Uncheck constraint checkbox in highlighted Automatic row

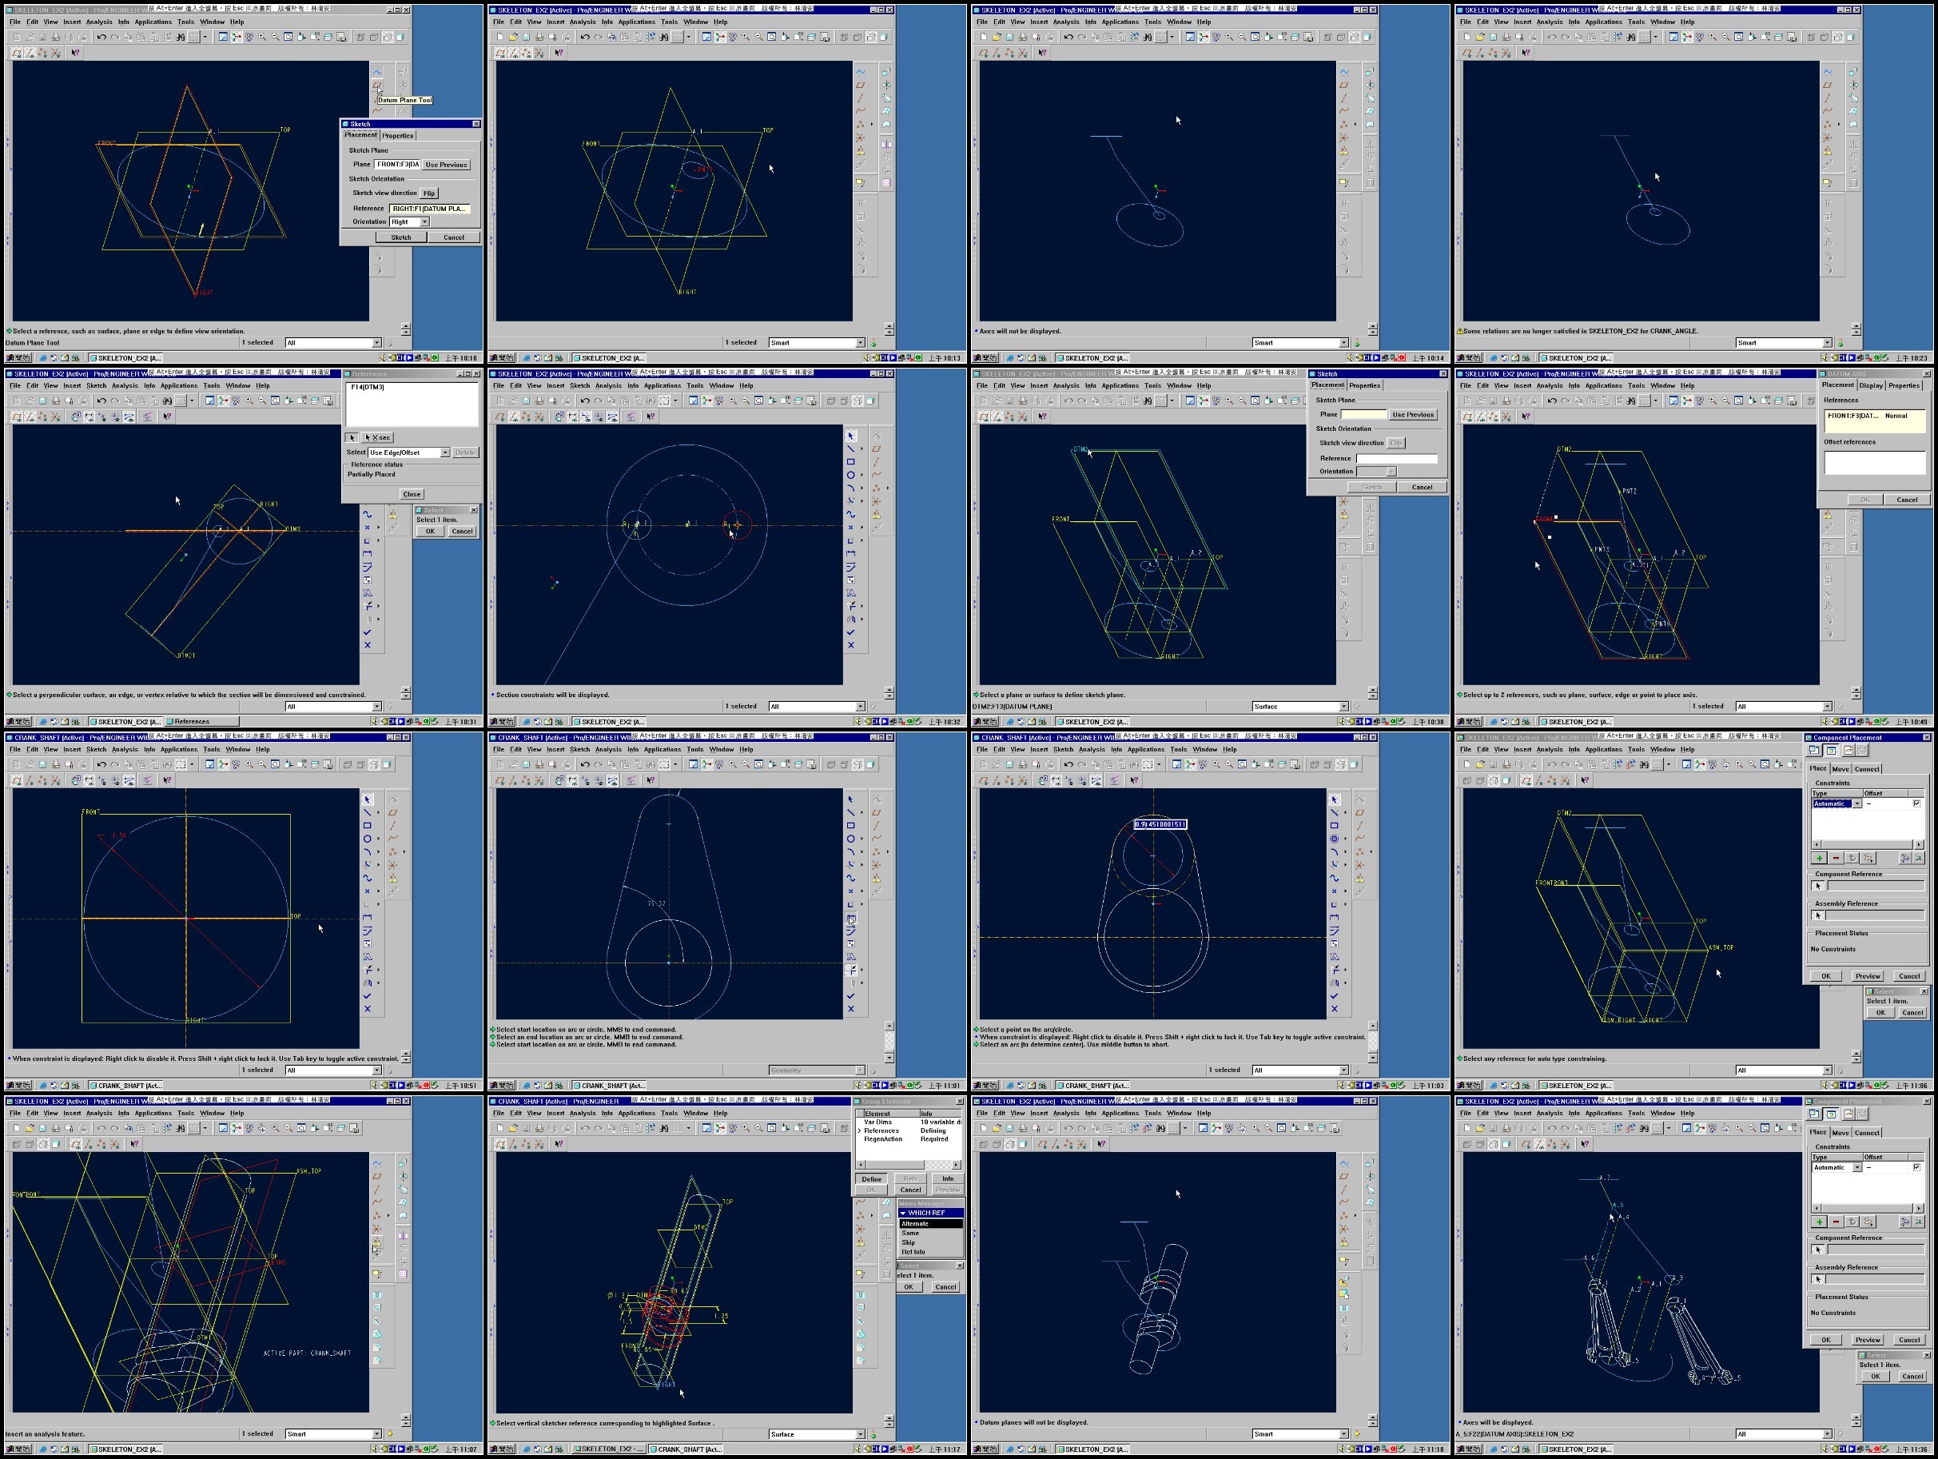(1916, 803)
